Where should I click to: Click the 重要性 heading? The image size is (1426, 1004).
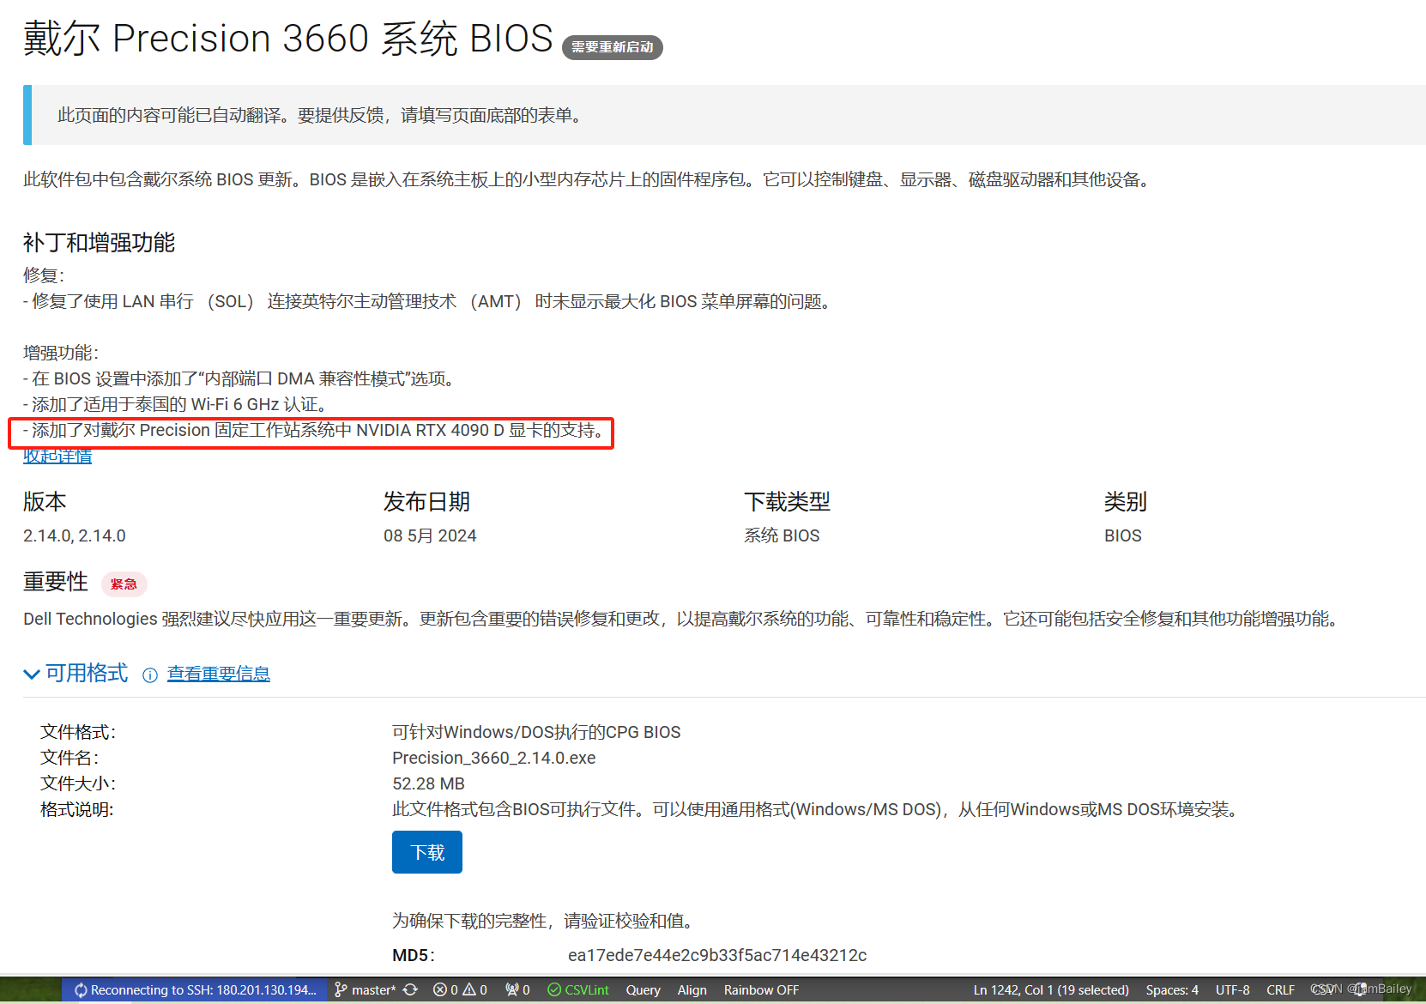pyautogui.click(x=56, y=582)
